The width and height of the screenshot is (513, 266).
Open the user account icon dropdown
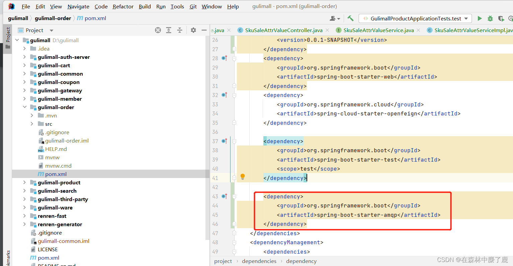(335, 18)
